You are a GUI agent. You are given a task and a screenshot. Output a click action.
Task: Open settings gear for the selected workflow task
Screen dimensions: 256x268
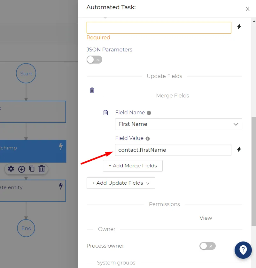(11, 169)
